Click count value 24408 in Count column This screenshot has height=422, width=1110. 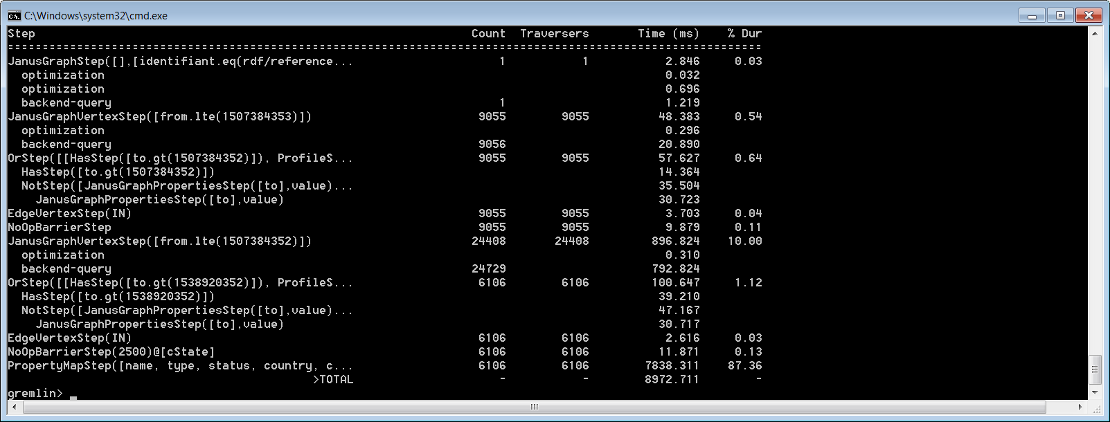[x=489, y=241]
